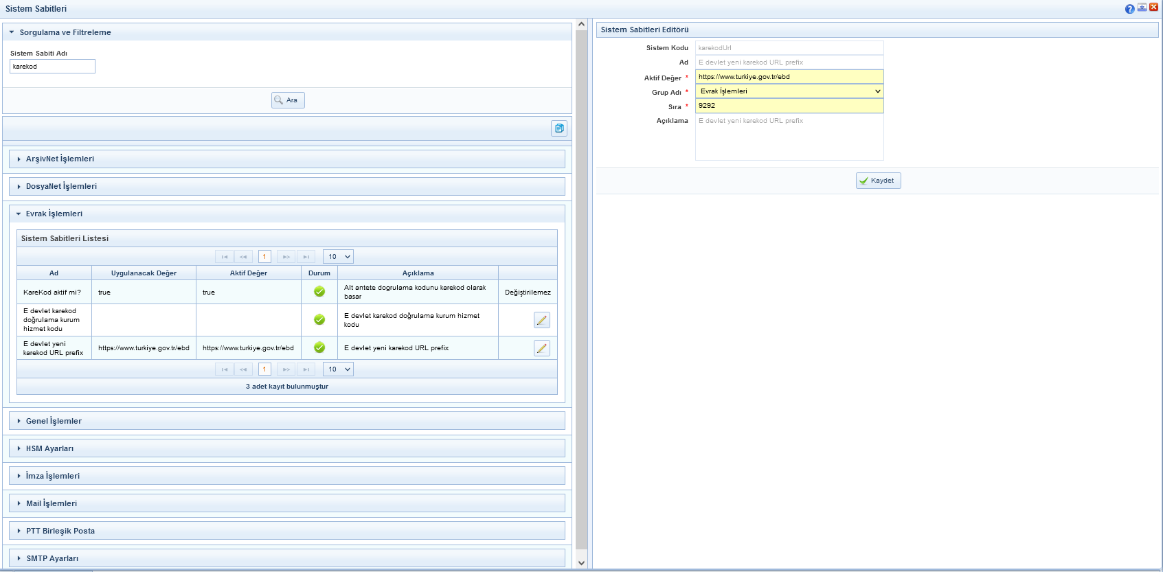Sort the table by Aktif Değer column
The height and width of the screenshot is (572, 1163).
pyautogui.click(x=248, y=273)
